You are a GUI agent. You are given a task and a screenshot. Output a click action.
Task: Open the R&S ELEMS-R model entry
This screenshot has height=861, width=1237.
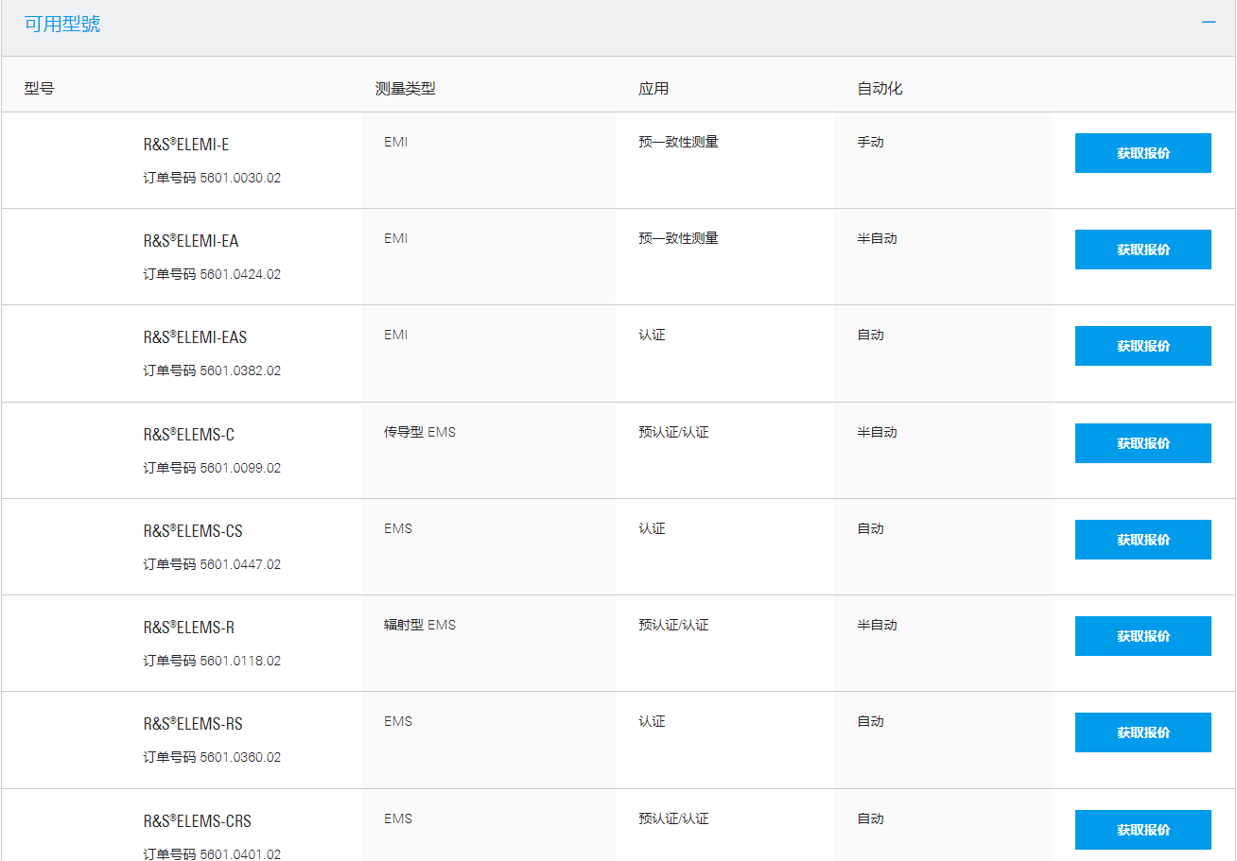pyautogui.click(x=189, y=628)
